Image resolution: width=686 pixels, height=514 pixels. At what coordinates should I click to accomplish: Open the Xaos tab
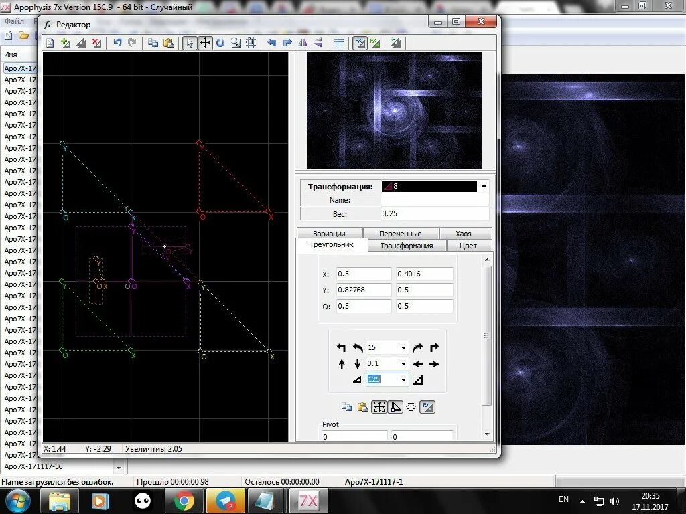(464, 234)
